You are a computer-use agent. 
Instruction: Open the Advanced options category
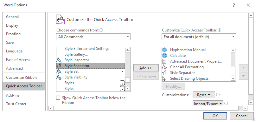pos(24,68)
